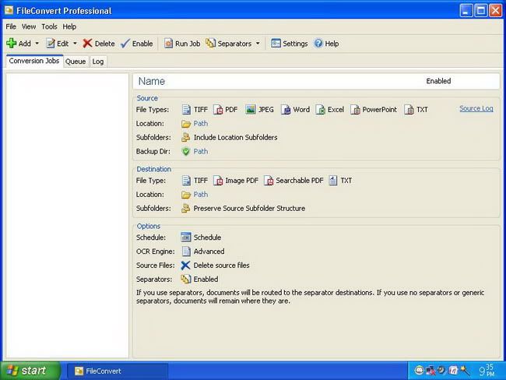Viewport: 506px width, 380px height.
Task: Click the destination TXT icon
Action: (332, 181)
